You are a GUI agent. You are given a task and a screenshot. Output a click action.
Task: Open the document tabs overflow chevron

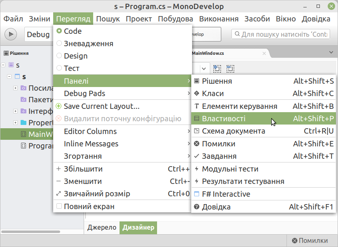331,52
